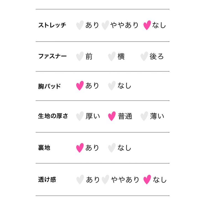
Task: Choose the pink heart next to 普通
Action: tap(112, 116)
